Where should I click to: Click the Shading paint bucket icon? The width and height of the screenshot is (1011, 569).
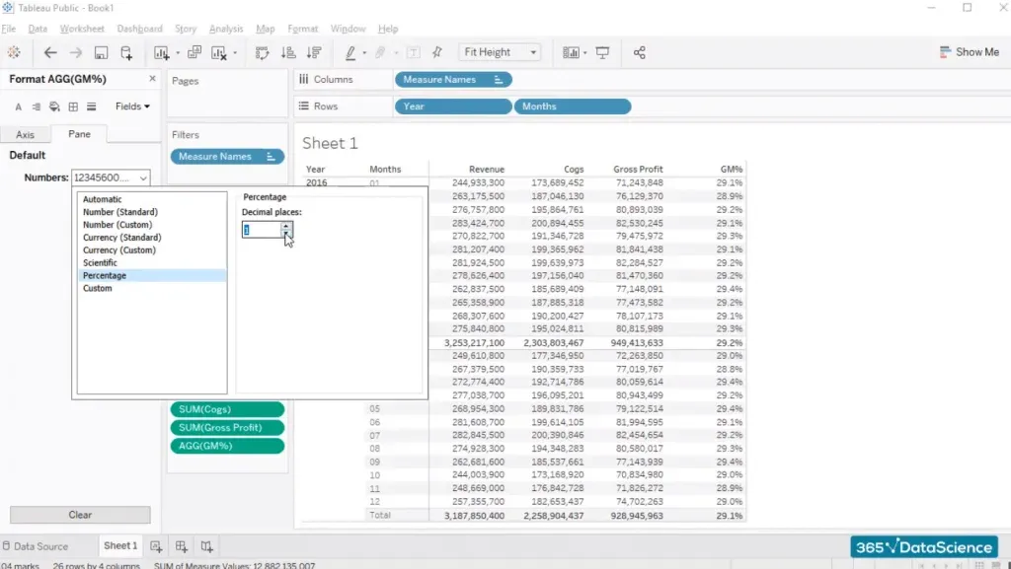(x=54, y=107)
